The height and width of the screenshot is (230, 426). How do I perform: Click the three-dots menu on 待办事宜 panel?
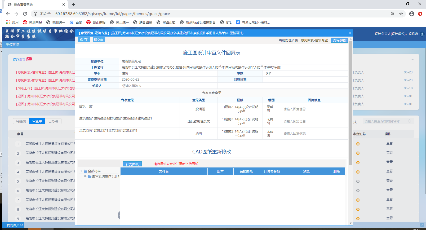point(412,60)
